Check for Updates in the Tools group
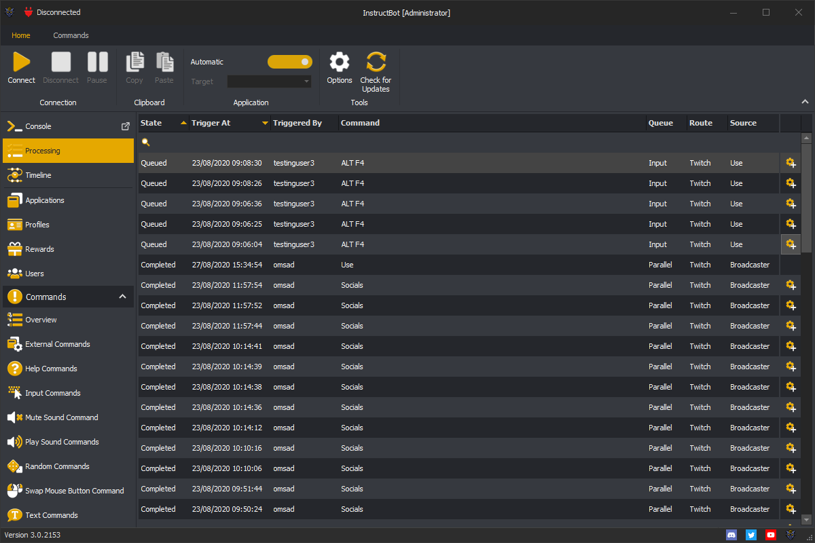 click(376, 73)
